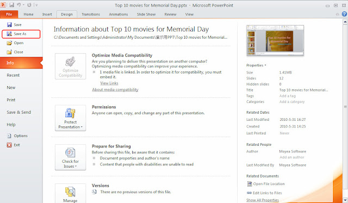Screen dimensions: 348x203
Task: Open the File tab
Action: (x=9, y=14)
